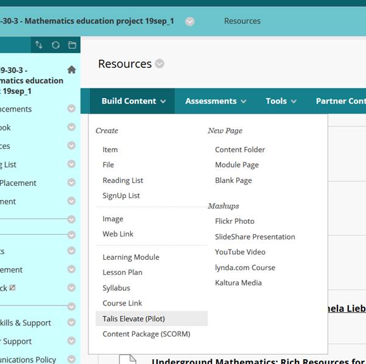The width and height of the screenshot is (366, 364).
Task: Choose SignUp List in Create menu
Action: [x=121, y=196]
